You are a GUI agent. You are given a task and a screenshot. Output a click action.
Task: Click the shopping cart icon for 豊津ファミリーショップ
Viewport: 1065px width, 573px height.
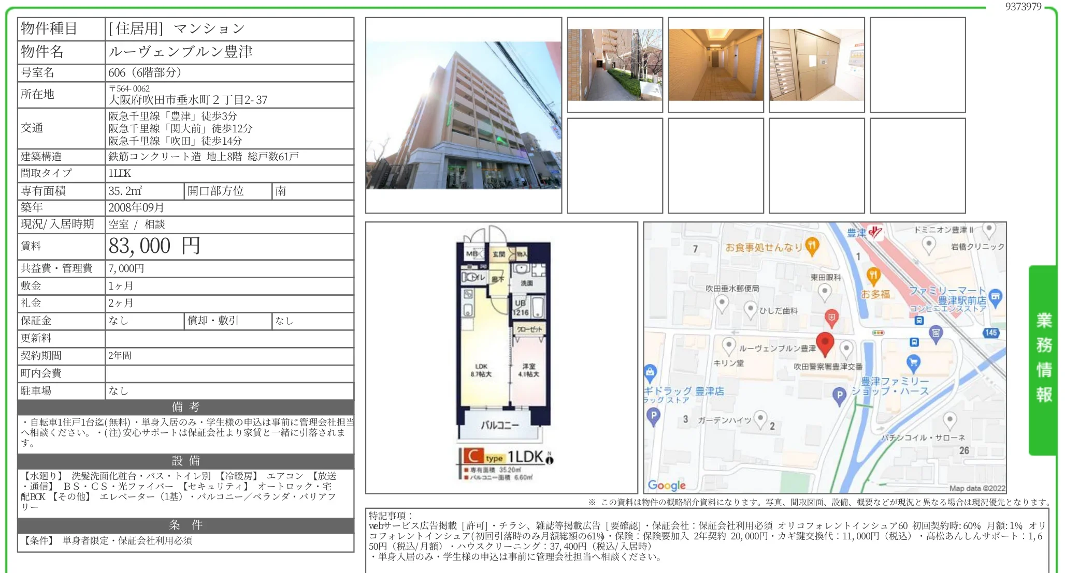pos(913,363)
